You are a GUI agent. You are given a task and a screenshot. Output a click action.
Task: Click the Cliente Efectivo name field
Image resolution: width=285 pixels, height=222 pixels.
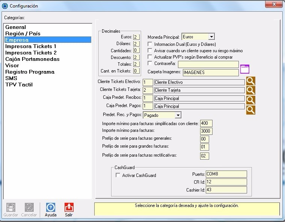pos(199,82)
